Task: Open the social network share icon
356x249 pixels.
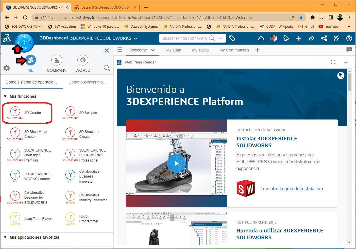Action: [324, 38]
